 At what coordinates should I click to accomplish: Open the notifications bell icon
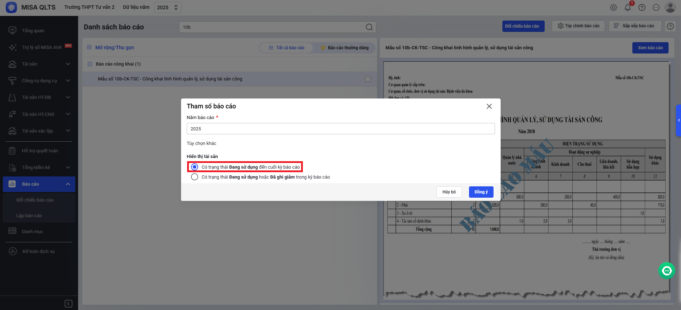627,7
